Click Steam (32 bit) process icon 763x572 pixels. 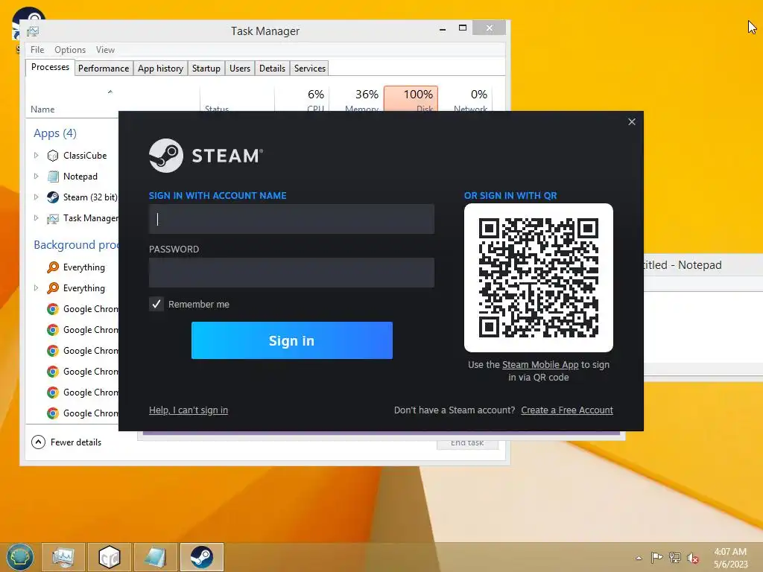53,197
